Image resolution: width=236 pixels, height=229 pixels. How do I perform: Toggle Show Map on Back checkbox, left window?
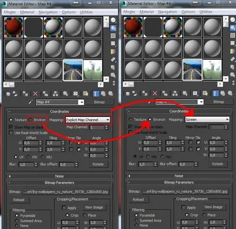[11, 127]
